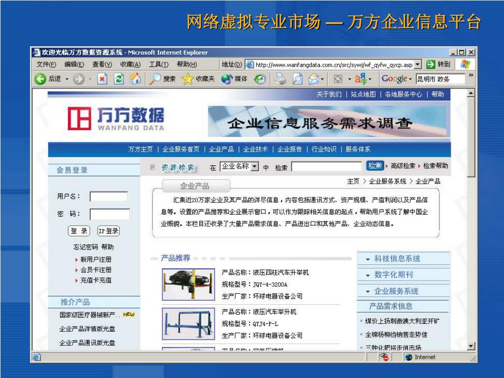Open the Mail icon dropdown arrow
The width and height of the screenshot is (504, 378).
click(x=322, y=79)
